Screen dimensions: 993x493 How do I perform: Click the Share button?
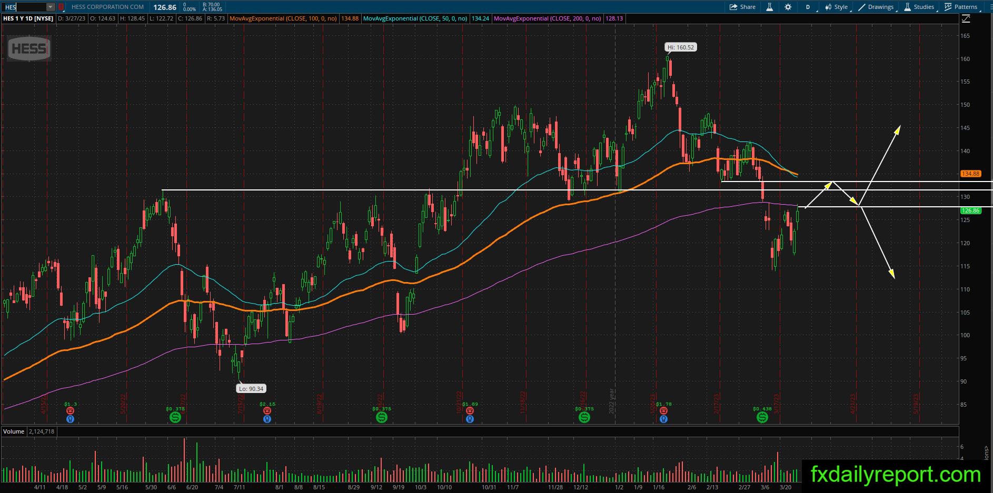tap(742, 7)
